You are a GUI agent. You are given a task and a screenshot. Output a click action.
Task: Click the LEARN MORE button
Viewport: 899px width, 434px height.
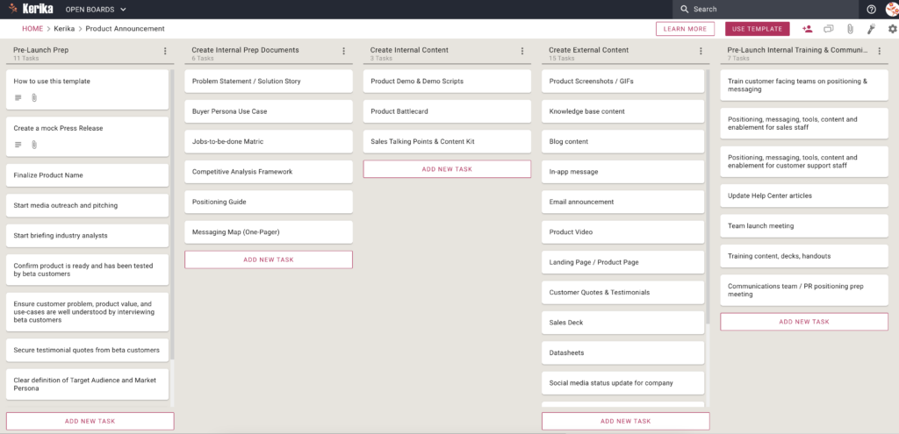click(x=685, y=29)
